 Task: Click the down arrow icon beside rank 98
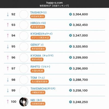click(8, 80)
